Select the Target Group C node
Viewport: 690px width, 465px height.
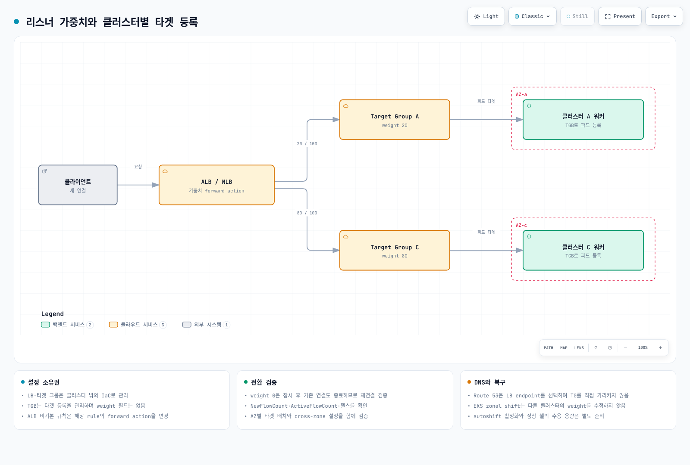click(x=395, y=251)
